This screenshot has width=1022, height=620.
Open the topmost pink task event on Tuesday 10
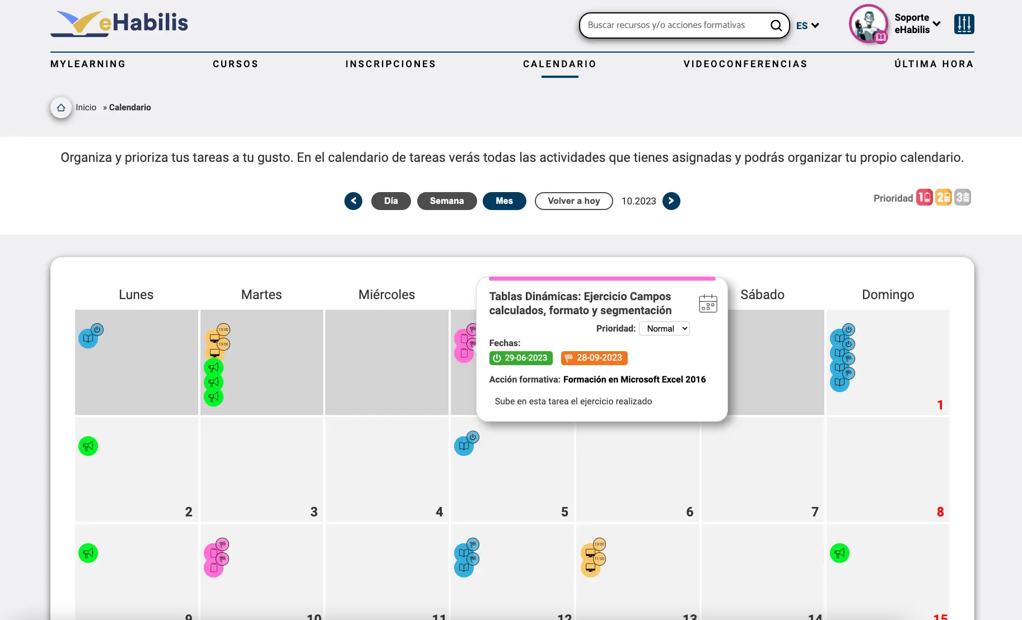tap(213, 553)
